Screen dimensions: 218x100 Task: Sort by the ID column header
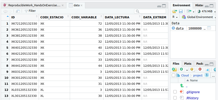pos(24,17)
